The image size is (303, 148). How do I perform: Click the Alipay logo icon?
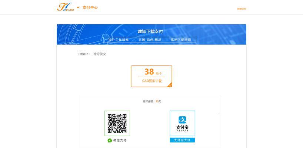coord(182,120)
